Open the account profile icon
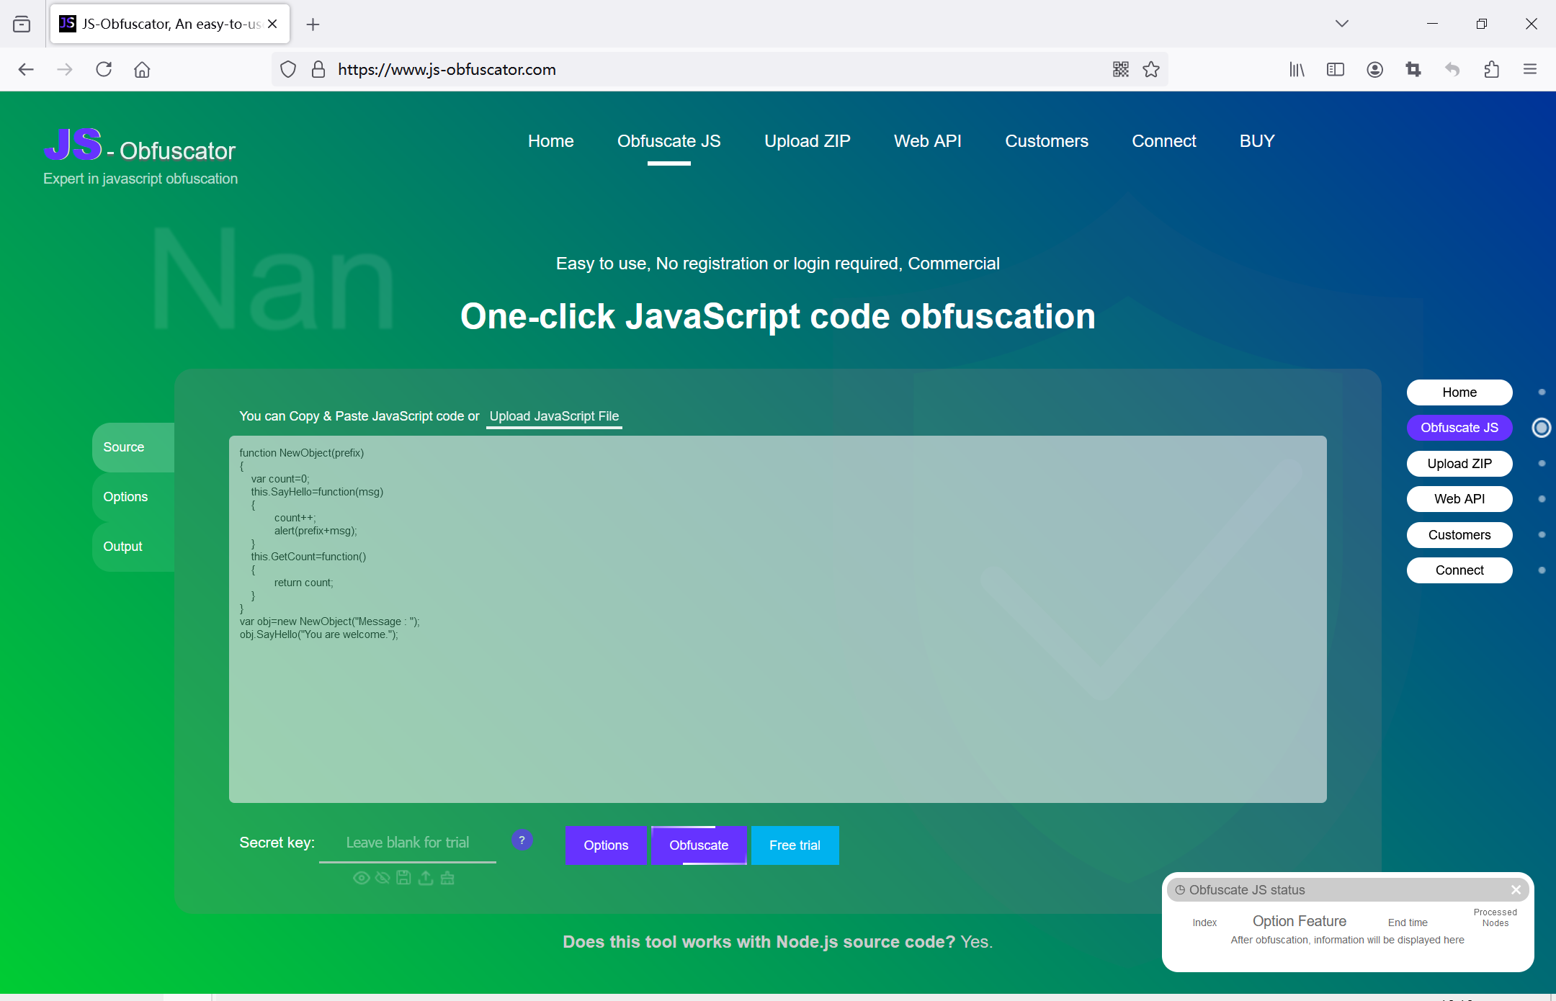 click(x=1374, y=69)
